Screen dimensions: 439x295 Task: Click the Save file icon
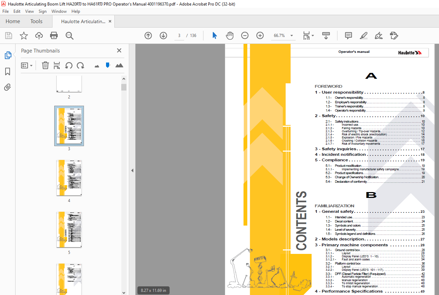coord(9,36)
